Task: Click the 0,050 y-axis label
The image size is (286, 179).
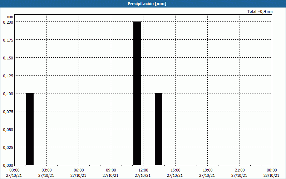Action: coord(8,130)
